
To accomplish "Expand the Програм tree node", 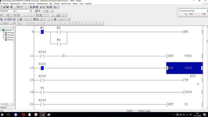I will [4, 32].
